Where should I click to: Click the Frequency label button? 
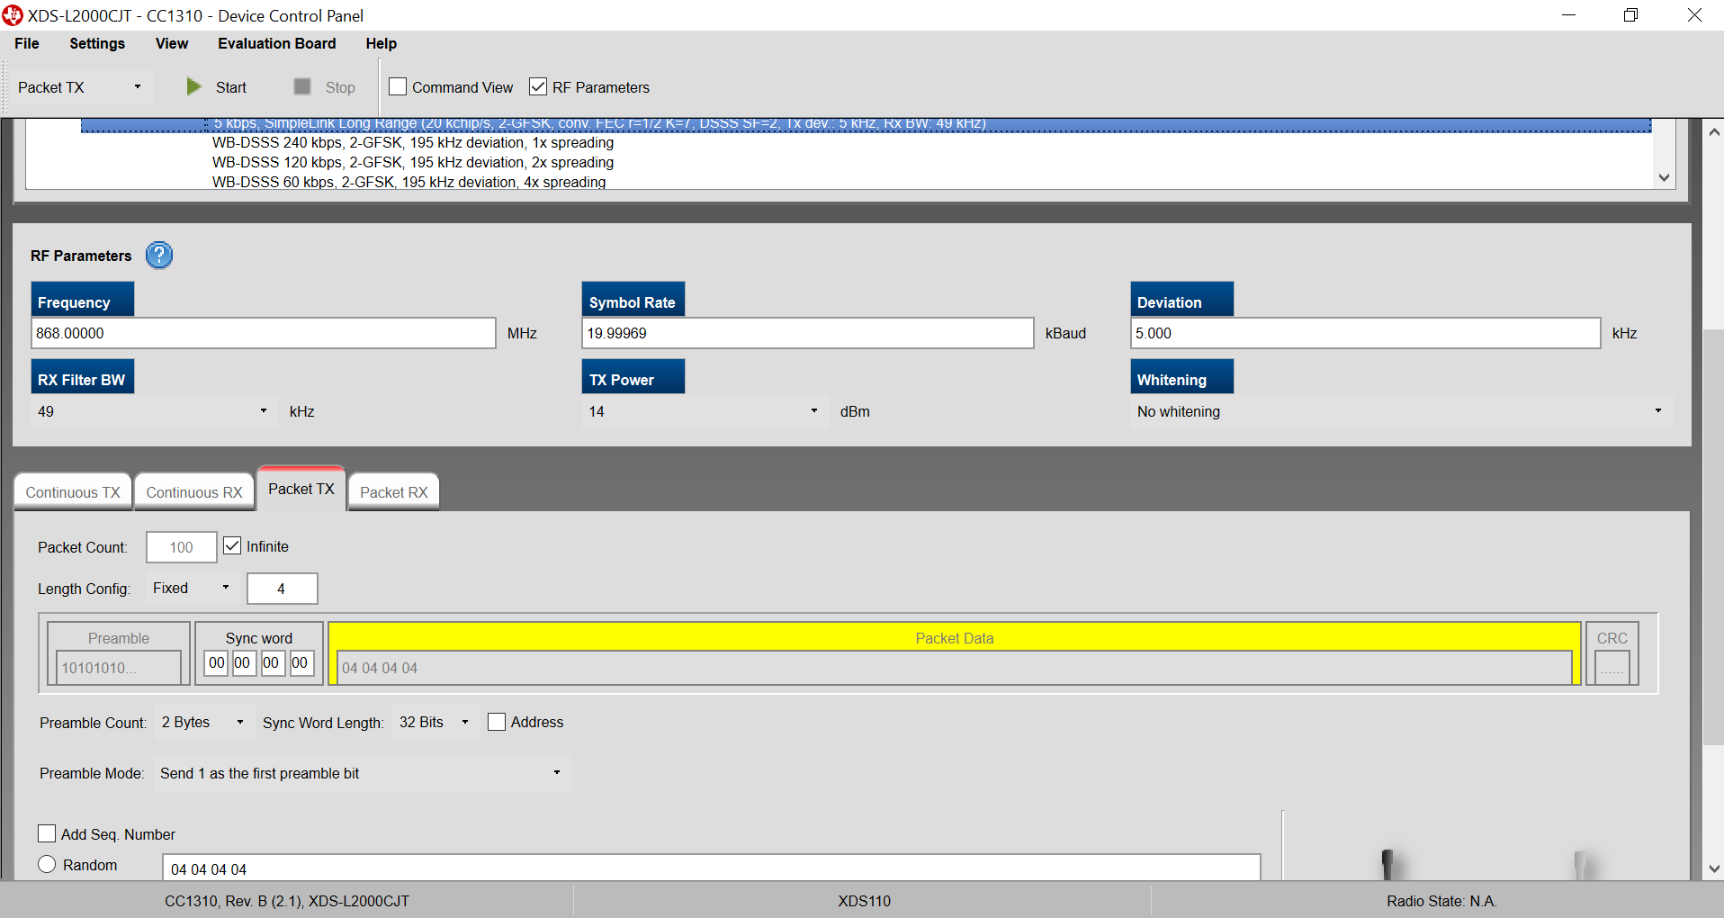tap(83, 299)
